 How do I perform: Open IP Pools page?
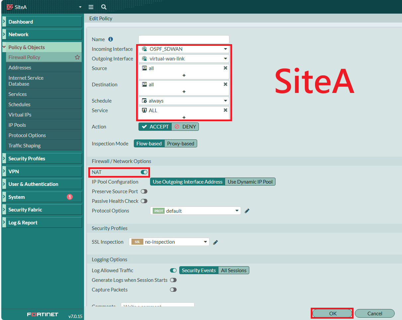pyautogui.click(x=44, y=125)
